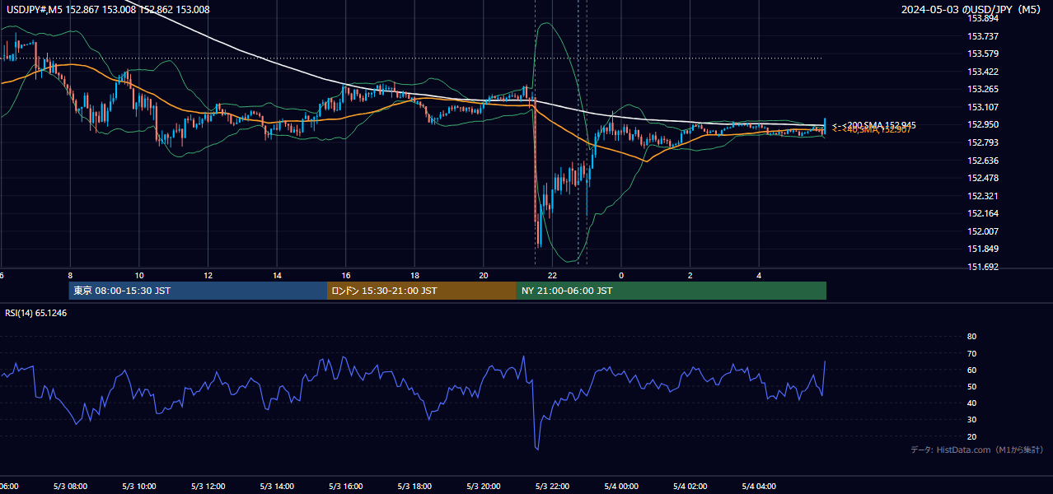The height and width of the screenshot is (494, 1053).
Task: Click hour label 16 under price chart
Action: click(346, 275)
